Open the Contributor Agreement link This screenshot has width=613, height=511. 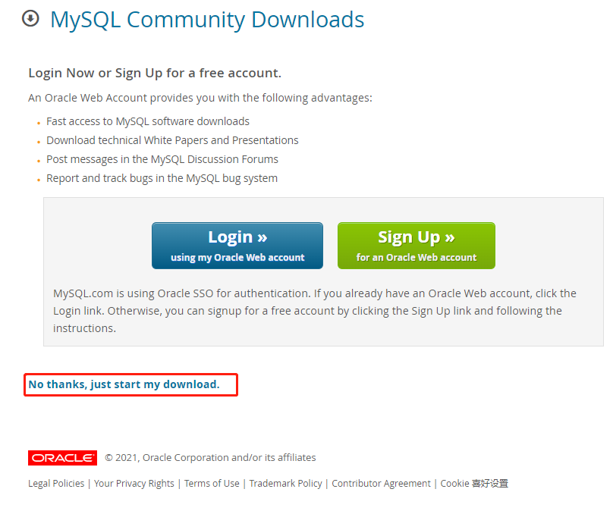tap(381, 483)
